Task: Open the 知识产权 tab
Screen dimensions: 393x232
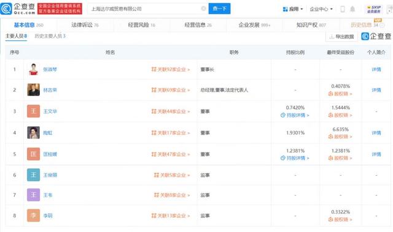Action: click(x=311, y=25)
